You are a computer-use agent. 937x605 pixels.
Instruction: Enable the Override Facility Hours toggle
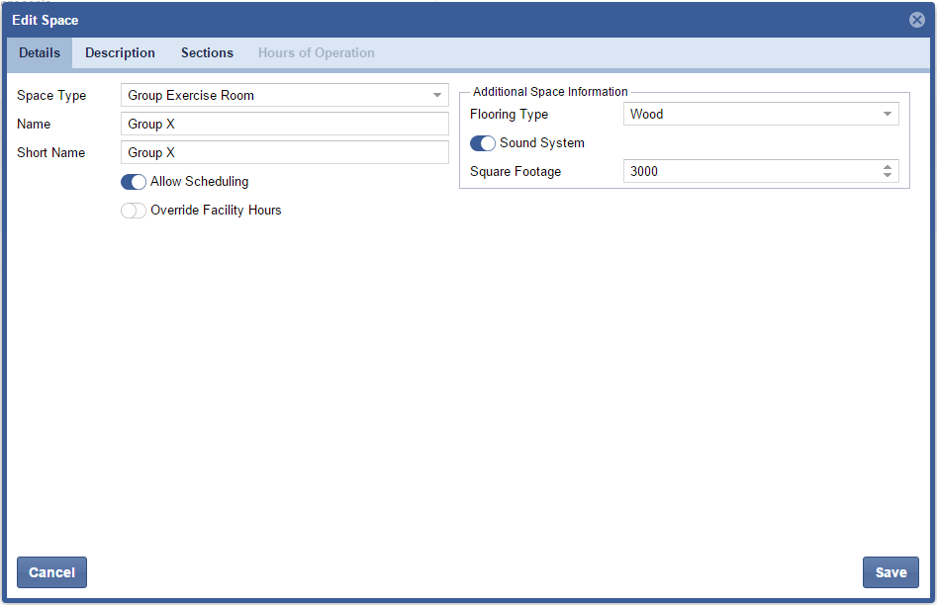[x=134, y=211]
